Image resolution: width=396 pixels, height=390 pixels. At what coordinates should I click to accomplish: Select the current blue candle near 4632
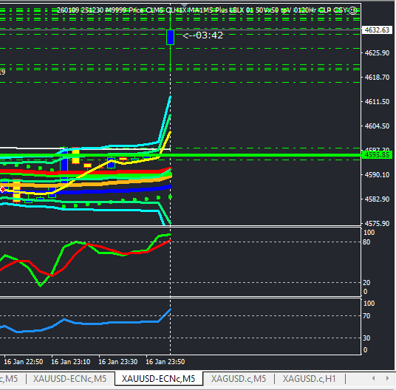pyautogui.click(x=171, y=38)
